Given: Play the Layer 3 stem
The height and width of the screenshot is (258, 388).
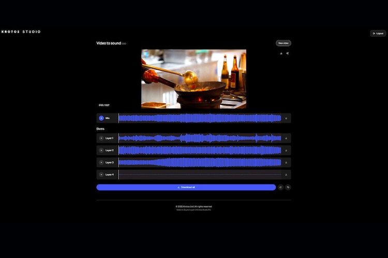Looking at the screenshot, I should pyautogui.click(x=101, y=163).
